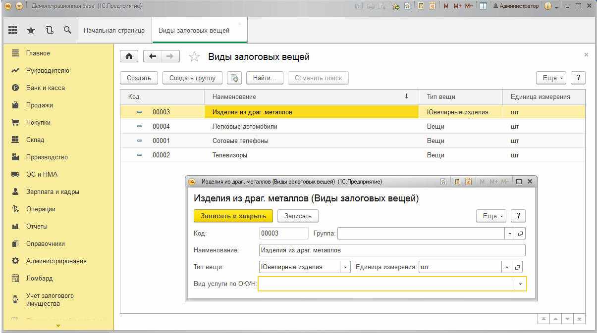Screen dimensions: 597x333
Task: Click the 'Создать группу' button
Action: (192, 78)
